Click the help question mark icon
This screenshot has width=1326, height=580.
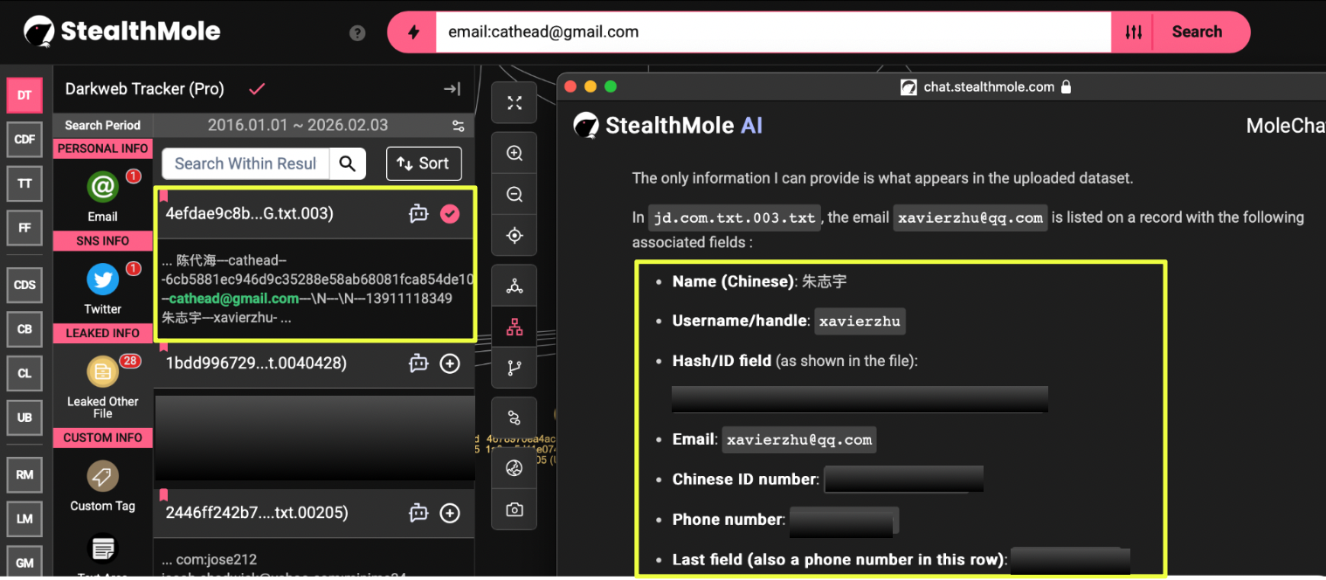[x=357, y=33]
